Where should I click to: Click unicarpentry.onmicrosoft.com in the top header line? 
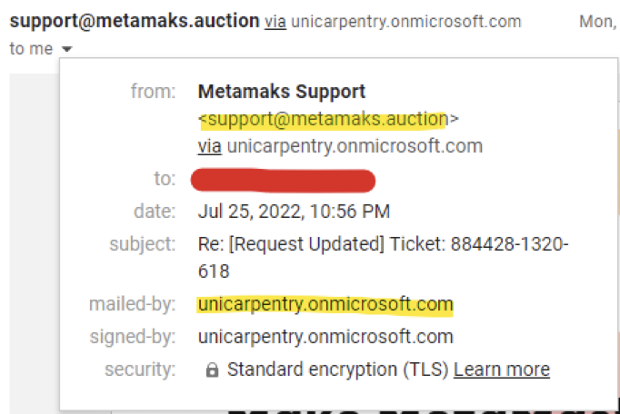(406, 22)
